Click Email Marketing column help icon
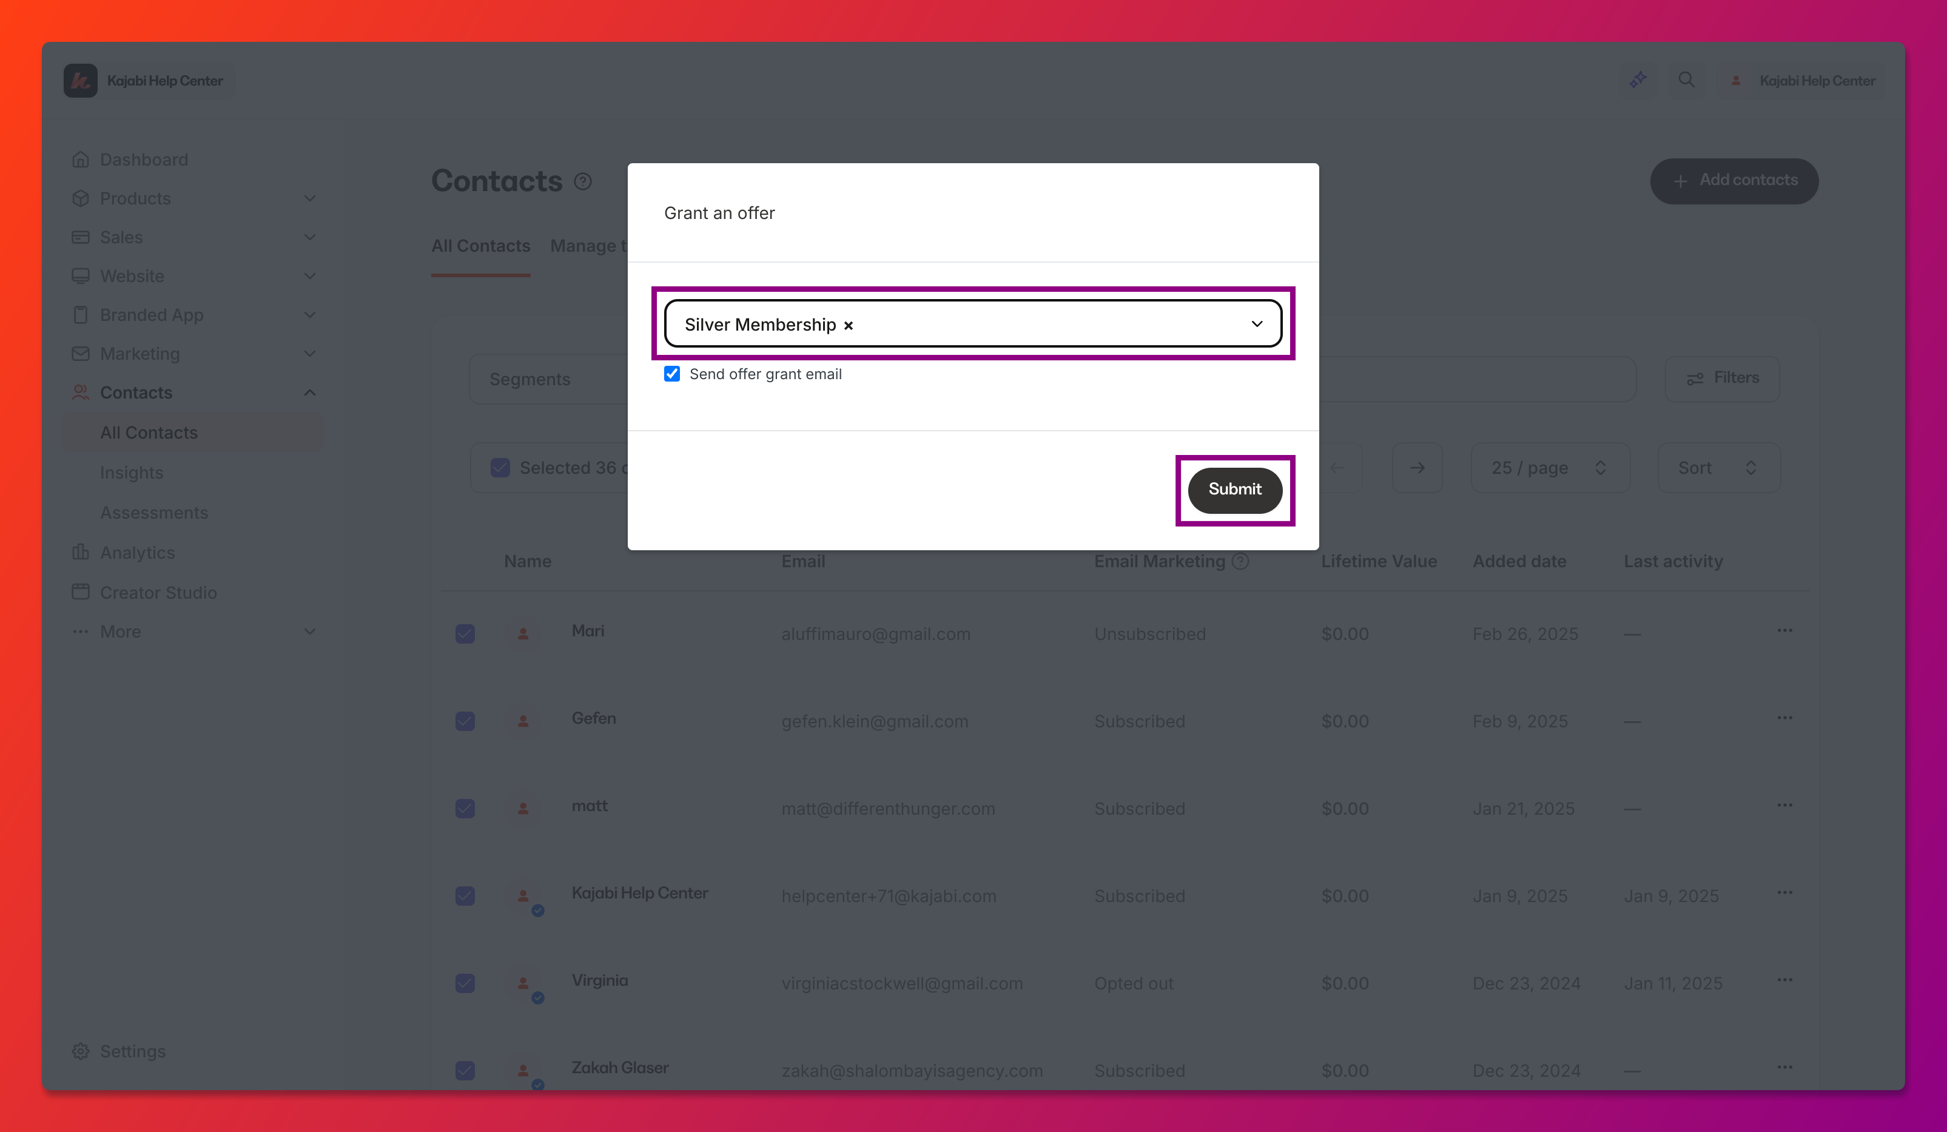 point(1240,561)
